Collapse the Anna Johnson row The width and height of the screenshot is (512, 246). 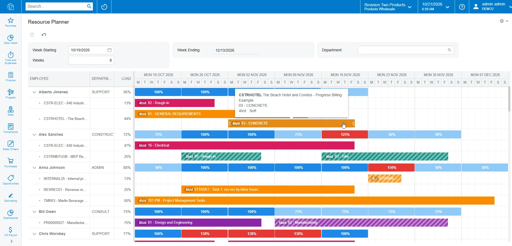(34, 167)
